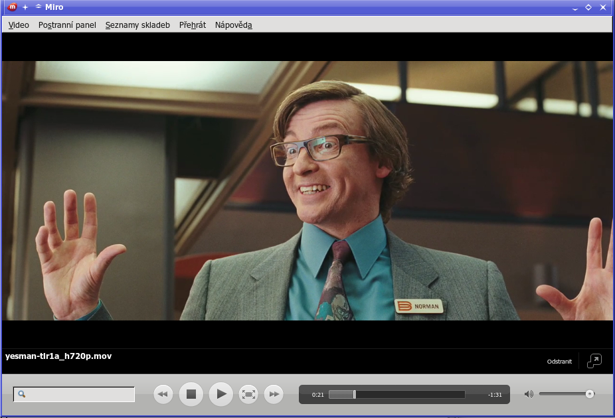Click the volume slider knob

point(590,394)
